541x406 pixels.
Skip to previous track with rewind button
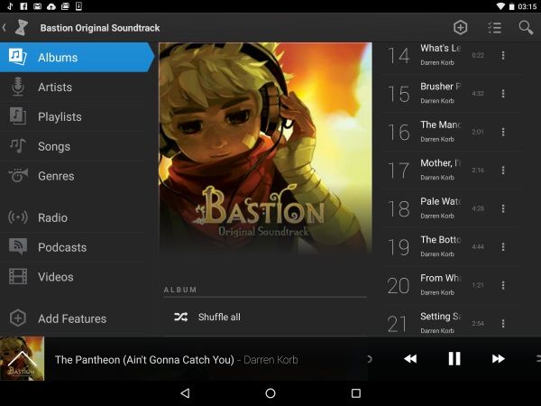pos(410,359)
